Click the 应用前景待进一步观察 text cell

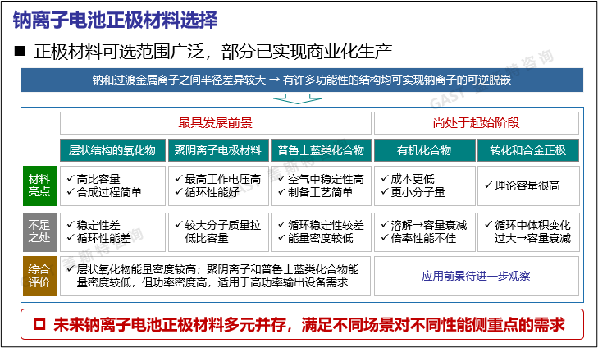tap(476, 276)
